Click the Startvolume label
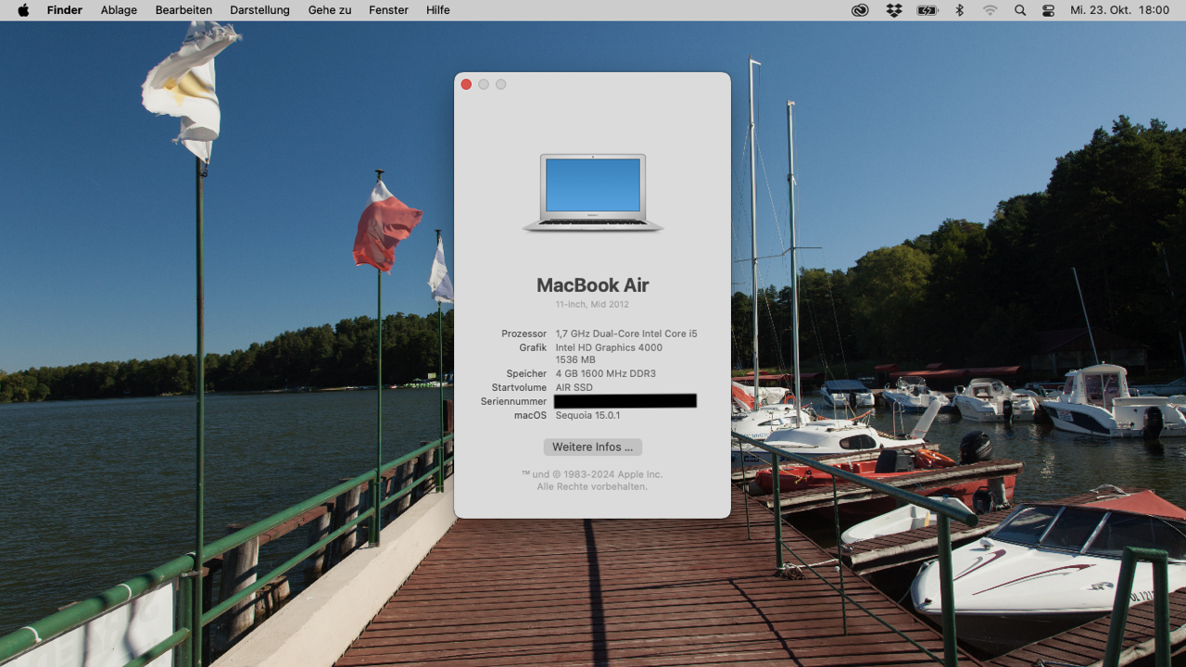The height and width of the screenshot is (667, 1186). [x=520, y=388]
